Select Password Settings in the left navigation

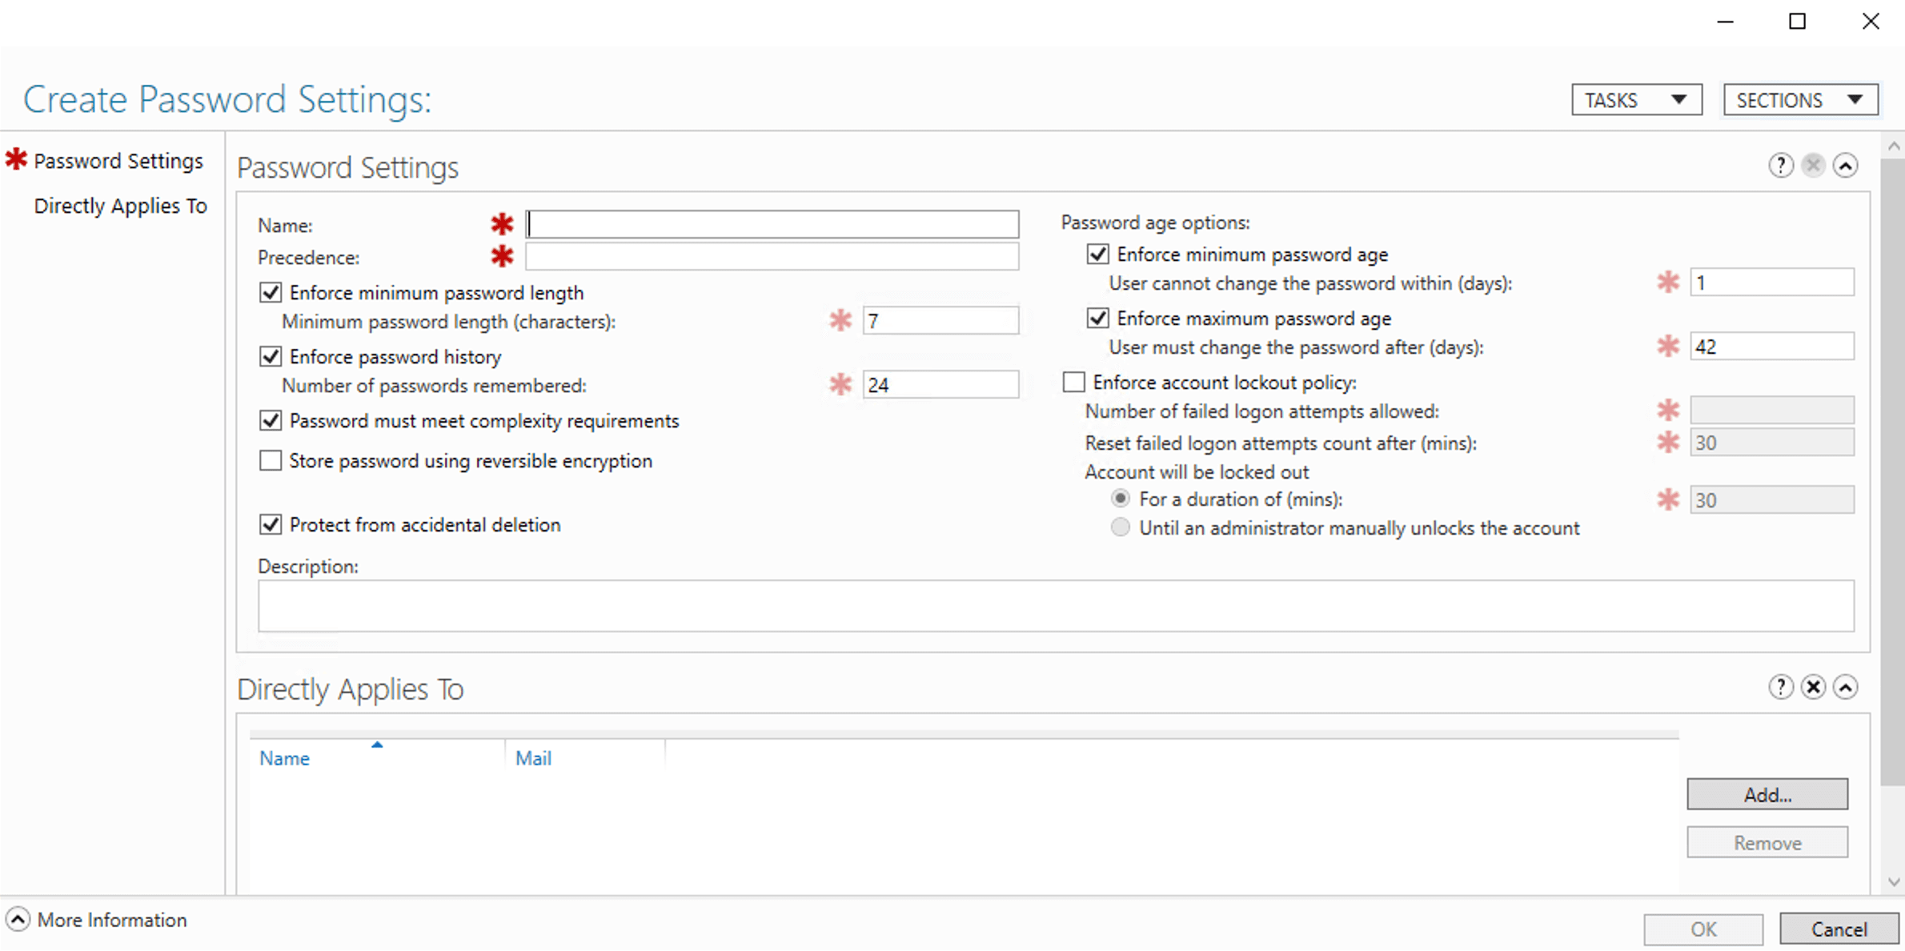(x=118, y=160)
